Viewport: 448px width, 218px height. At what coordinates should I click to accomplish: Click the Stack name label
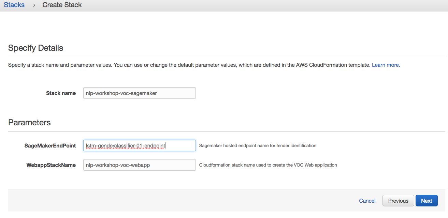pyautogui.click(x=61, y=93)
